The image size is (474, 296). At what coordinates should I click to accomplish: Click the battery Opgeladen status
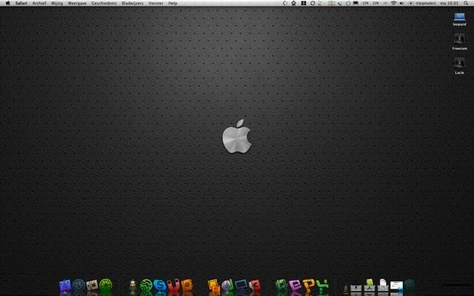(x=423, y=3)
